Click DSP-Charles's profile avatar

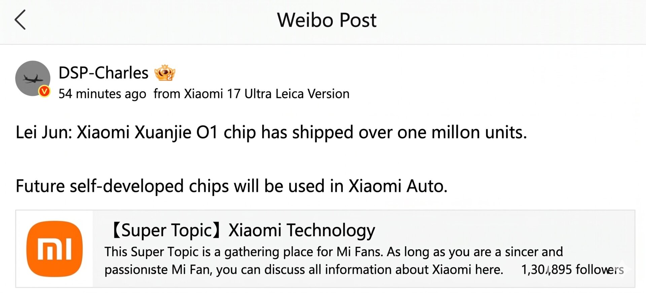33,78
